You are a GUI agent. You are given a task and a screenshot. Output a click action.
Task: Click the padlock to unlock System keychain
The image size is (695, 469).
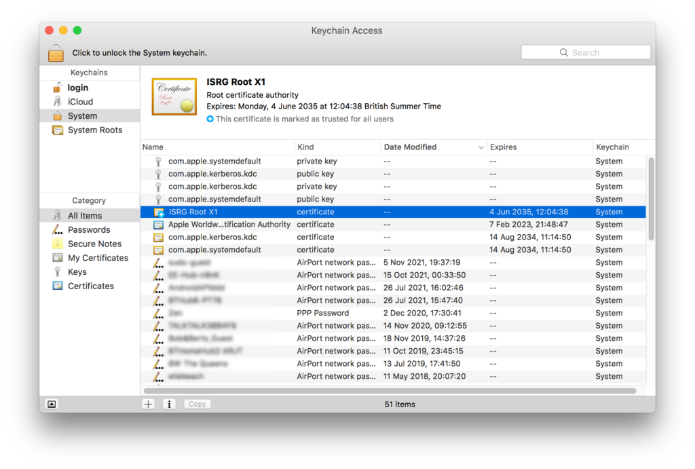click(x=56, y=52)
